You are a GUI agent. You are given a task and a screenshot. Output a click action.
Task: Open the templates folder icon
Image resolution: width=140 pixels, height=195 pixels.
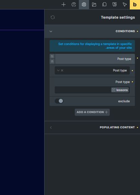pos(94,5)
